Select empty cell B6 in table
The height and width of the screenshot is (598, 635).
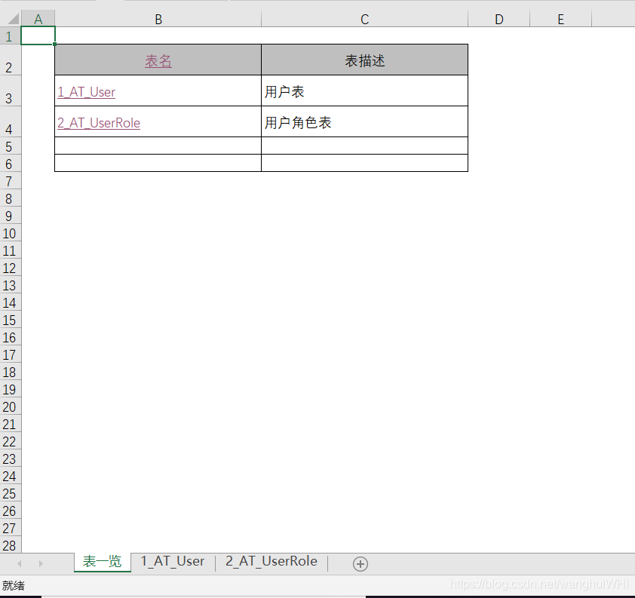(x=158, y=163)
